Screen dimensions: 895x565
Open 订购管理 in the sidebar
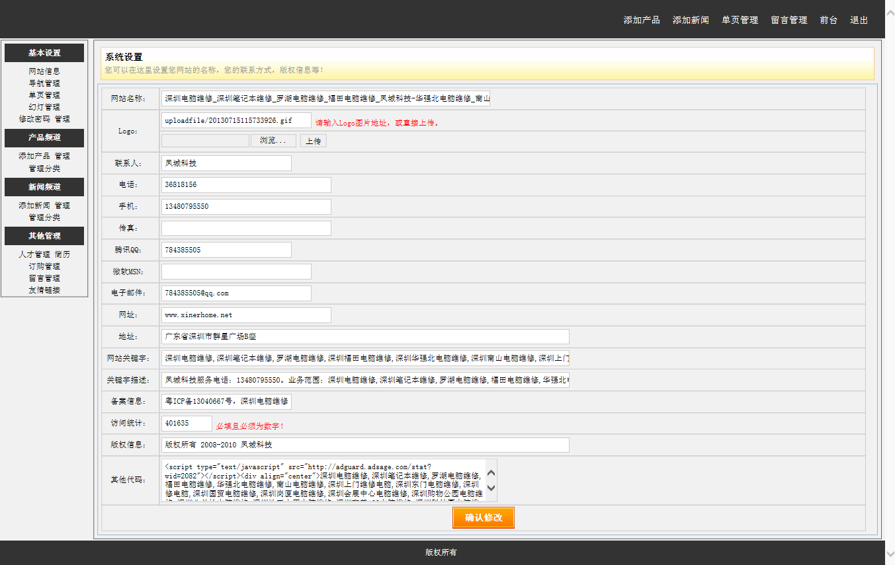point(44,266)
